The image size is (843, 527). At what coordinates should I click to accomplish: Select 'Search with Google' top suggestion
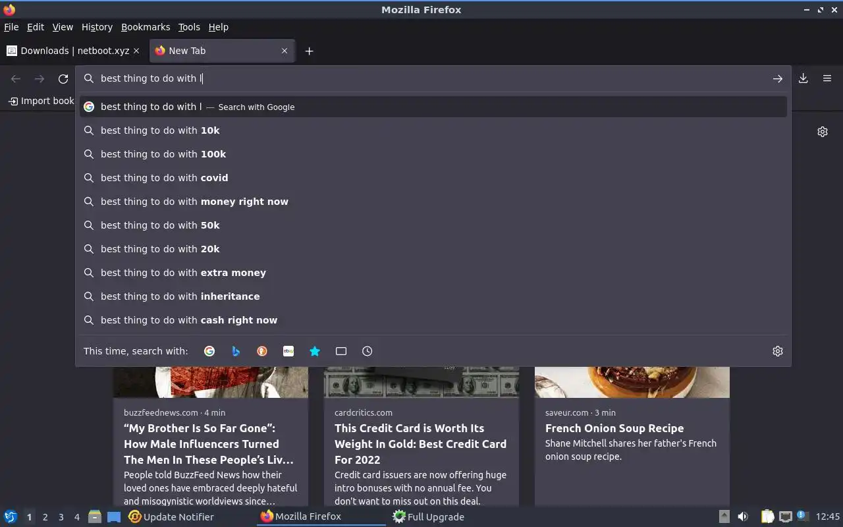click(433, 107)
